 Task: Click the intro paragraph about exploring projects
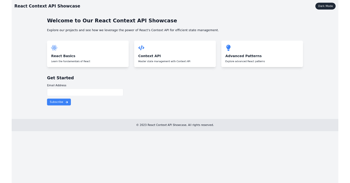[133, 30]
